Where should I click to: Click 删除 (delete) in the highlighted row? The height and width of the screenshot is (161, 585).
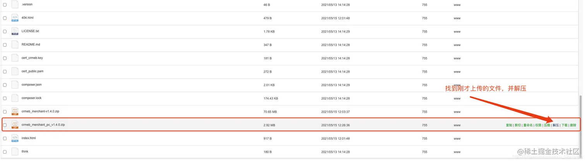point(573,125)
